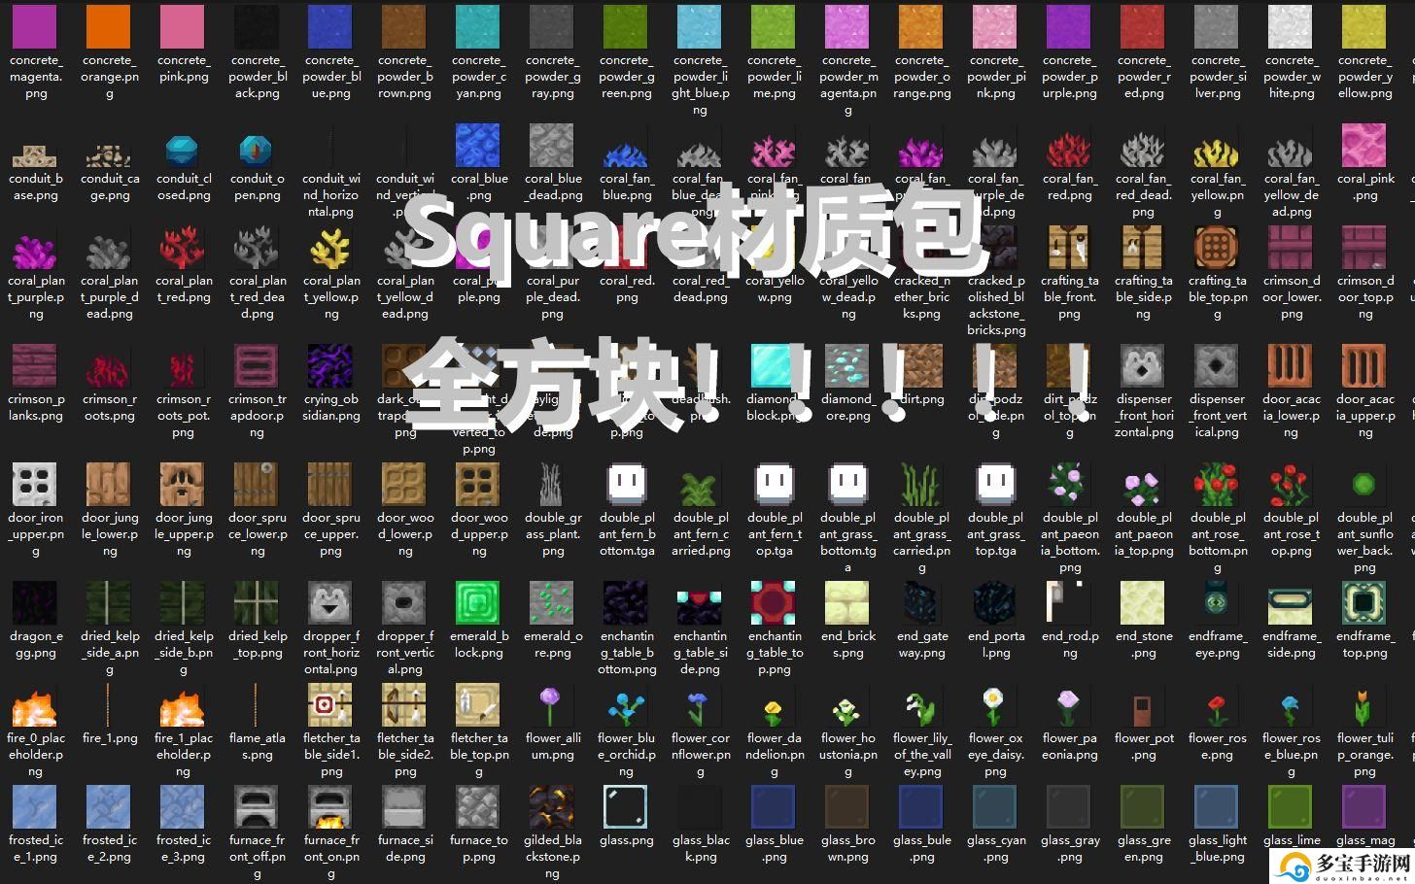
Task: Click the file name glass_gray.png
Action: [1070, 849]
